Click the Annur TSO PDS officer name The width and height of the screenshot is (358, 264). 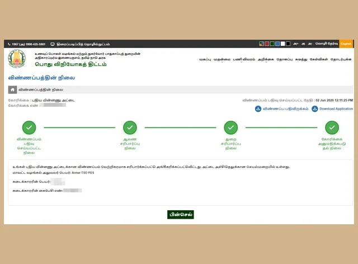click(83, 173)
